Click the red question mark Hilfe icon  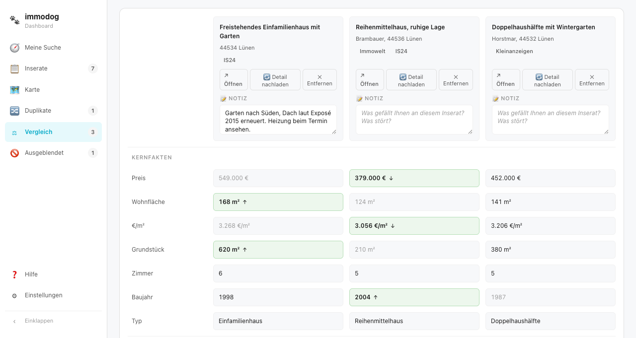(x=14, y=274)
